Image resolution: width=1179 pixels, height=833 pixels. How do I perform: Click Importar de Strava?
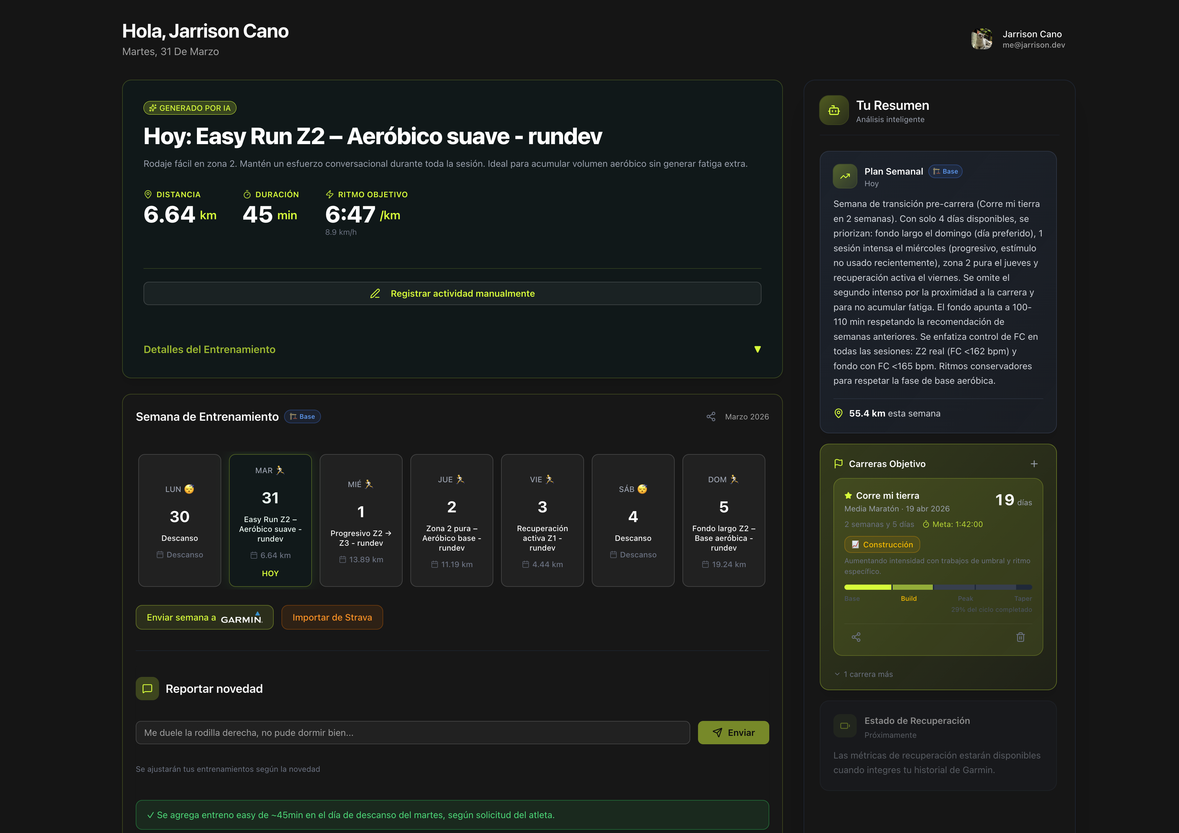point(332,617)
